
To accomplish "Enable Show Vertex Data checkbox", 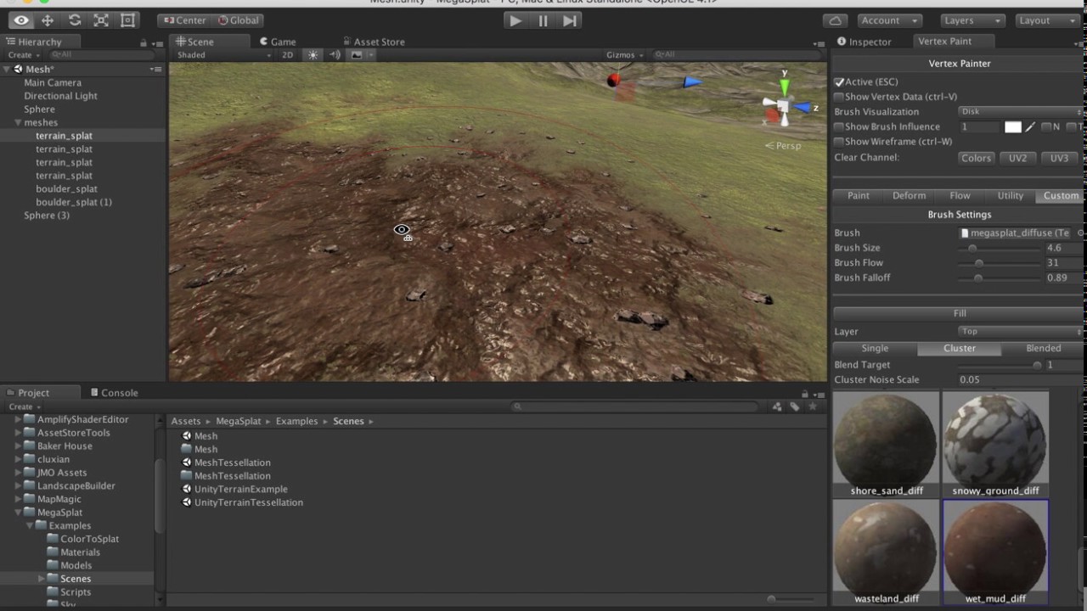I will point(839,96).
